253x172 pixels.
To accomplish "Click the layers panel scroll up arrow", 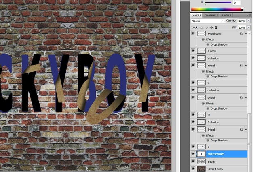I will point(249,33).
